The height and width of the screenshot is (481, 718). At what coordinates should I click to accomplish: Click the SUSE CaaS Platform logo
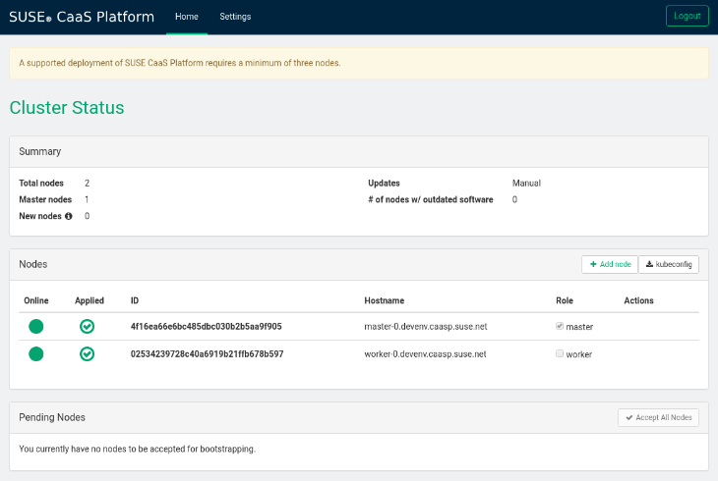pos(82,17)
